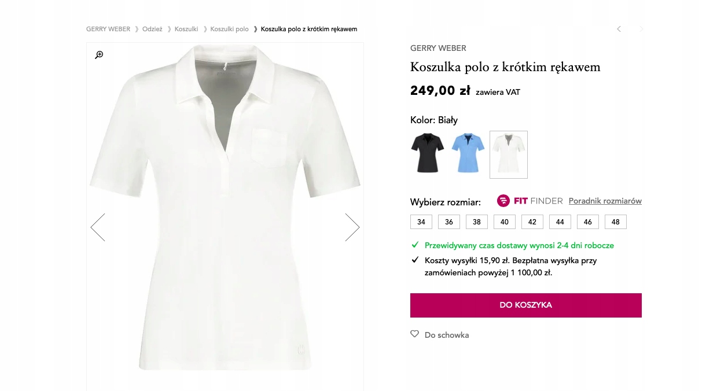Select the white polo color swatch

(508, 154)
